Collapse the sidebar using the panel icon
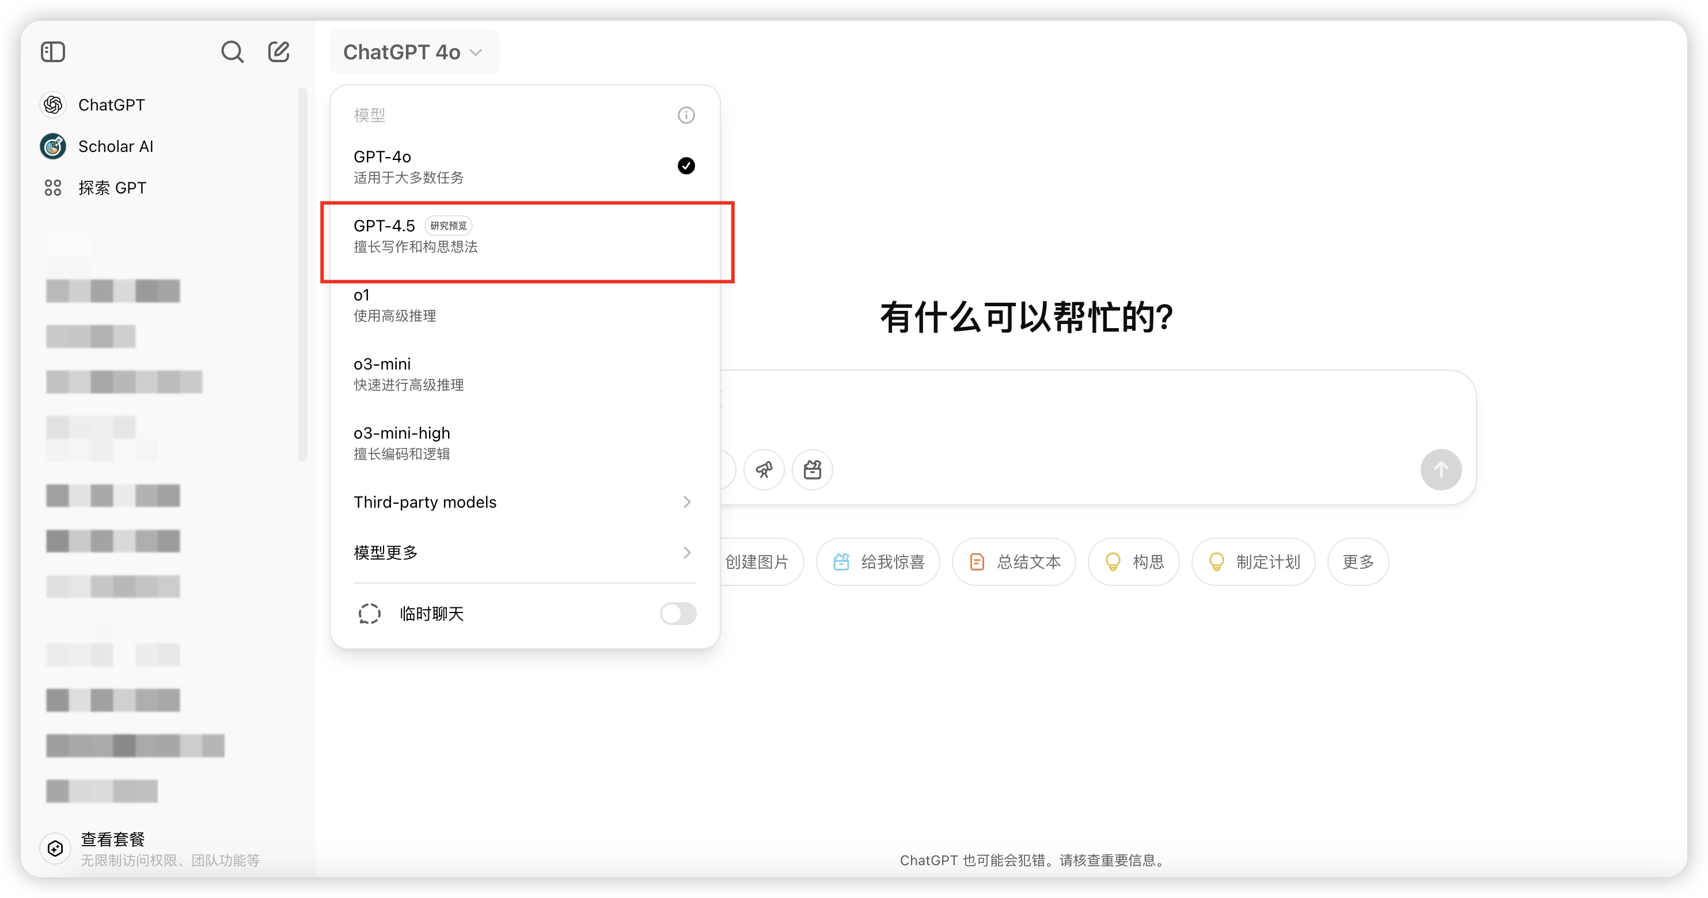Viewport: 1708px width, 898px height. tap(53, 52)
